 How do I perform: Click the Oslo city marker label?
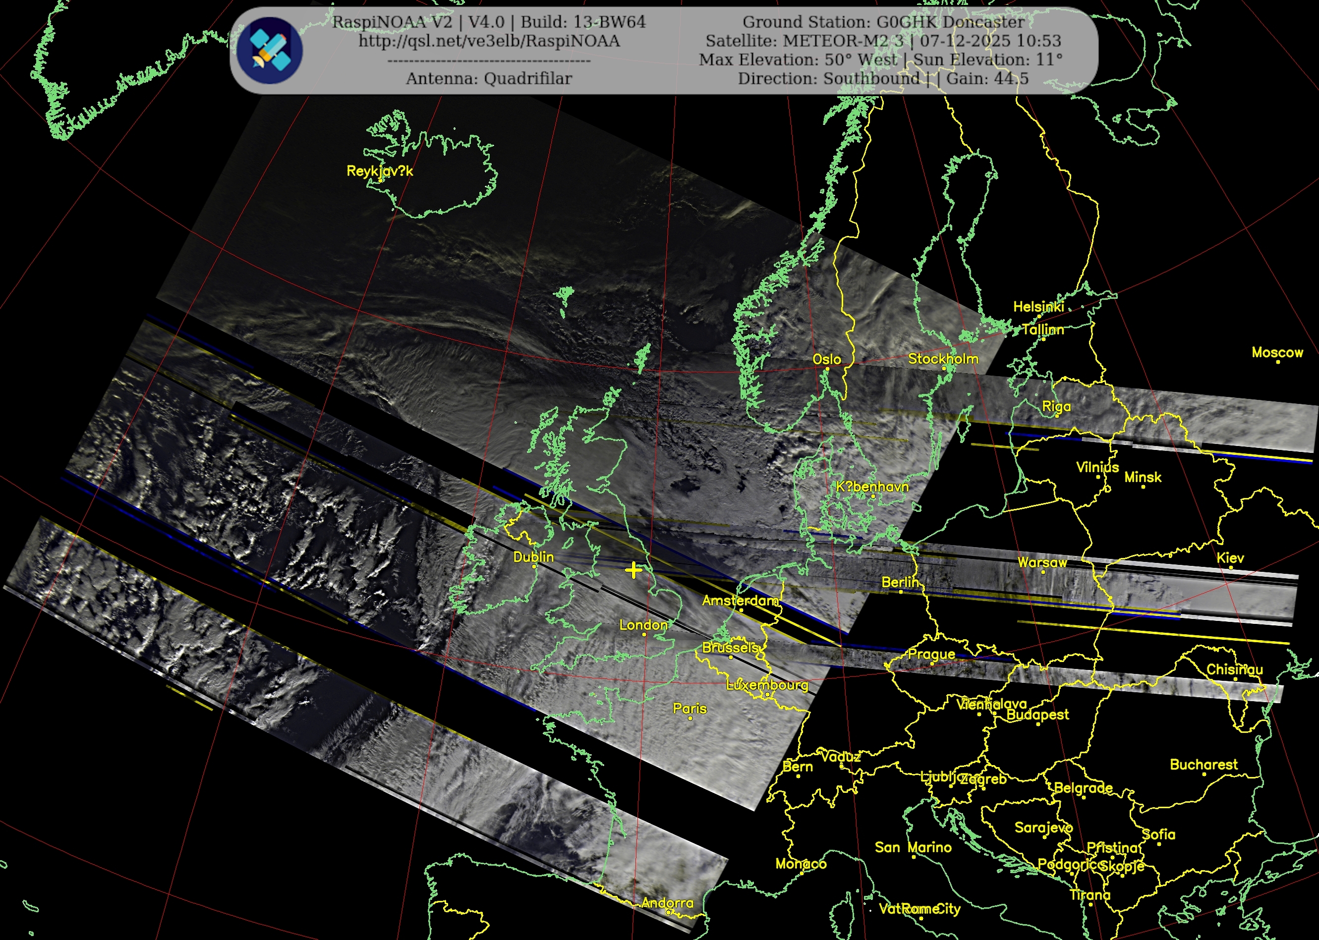tap(826, 359)
